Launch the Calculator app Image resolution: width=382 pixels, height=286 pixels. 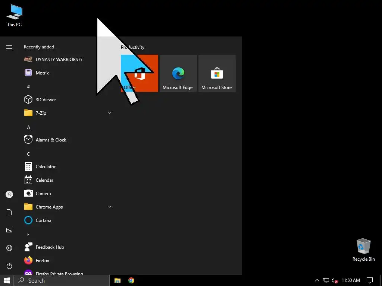coord(68,166)
